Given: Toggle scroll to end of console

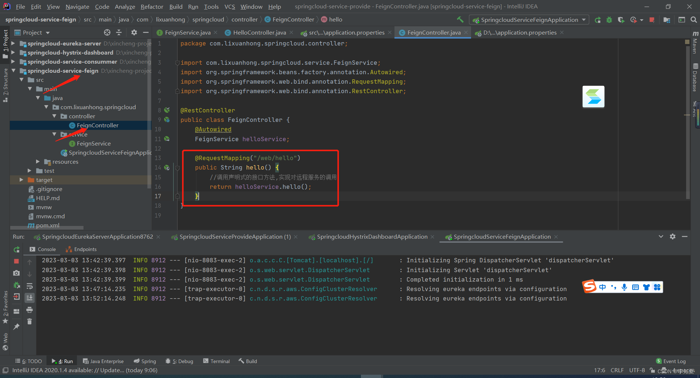Looking at the screenshot, I should (30, 298).
